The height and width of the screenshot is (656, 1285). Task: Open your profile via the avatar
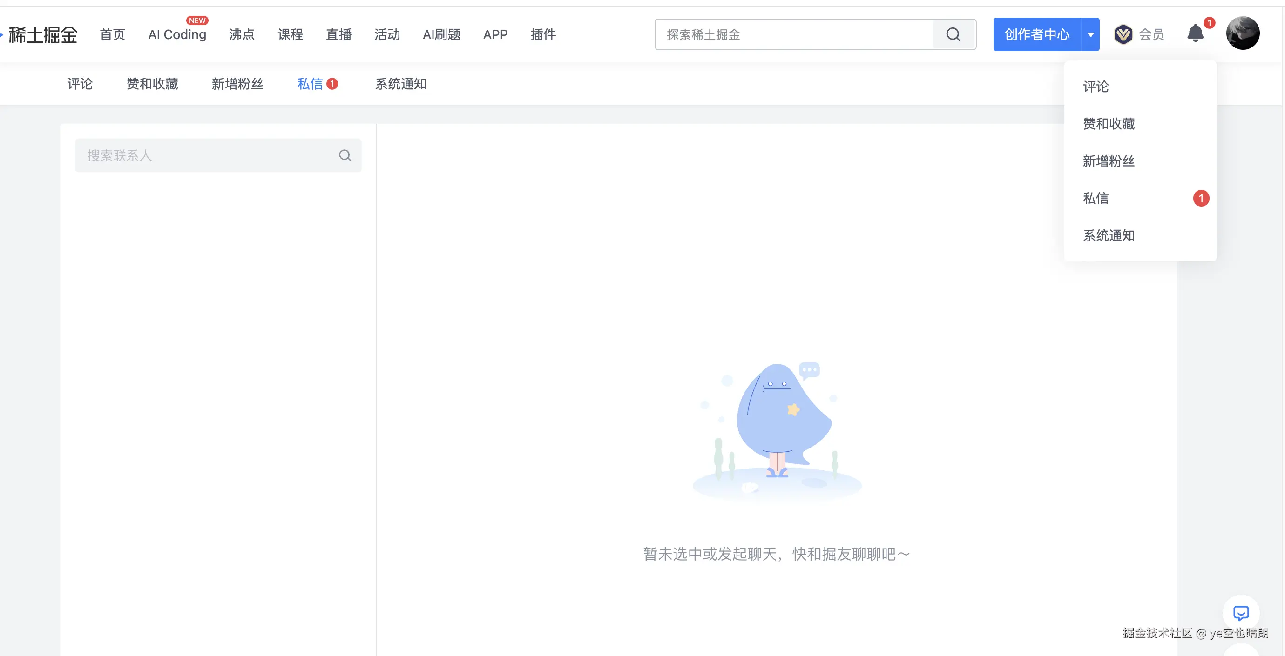(x=1243, y=33)
